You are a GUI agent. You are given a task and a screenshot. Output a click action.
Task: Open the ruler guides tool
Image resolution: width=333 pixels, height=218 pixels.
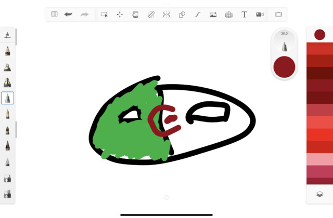pos(151,15)
